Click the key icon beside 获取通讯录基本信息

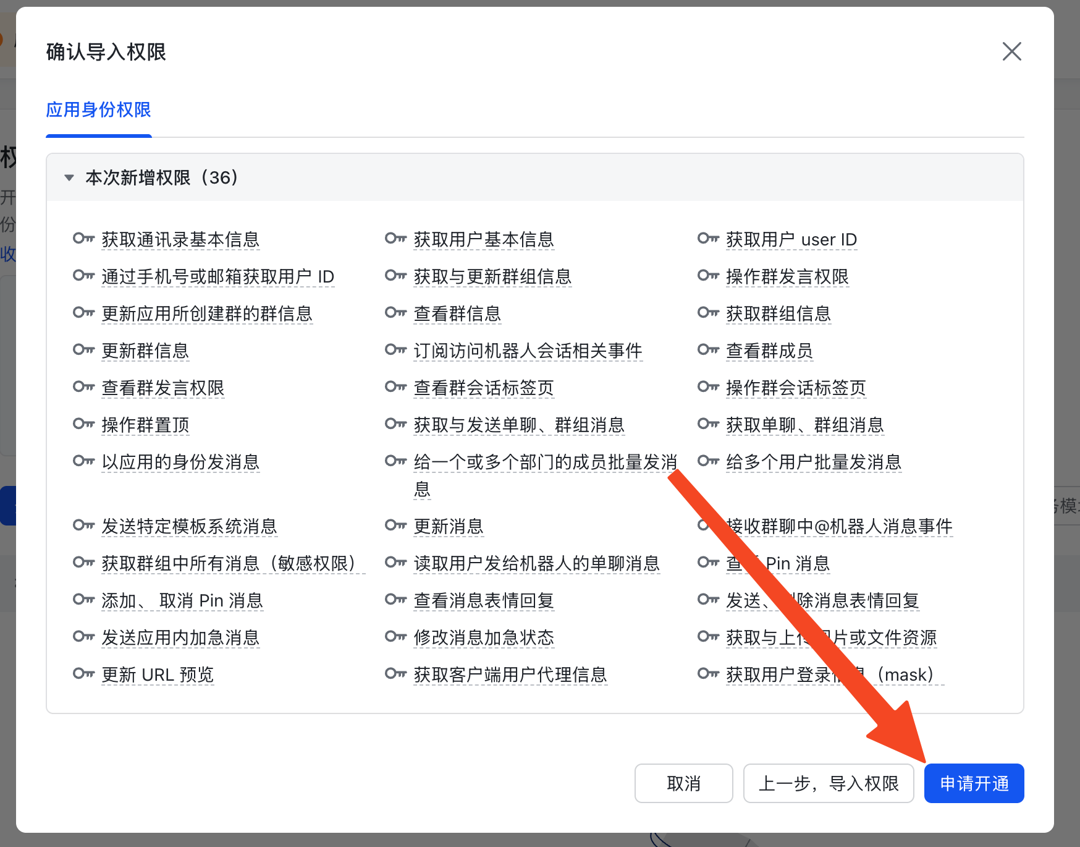pos(84,239)
